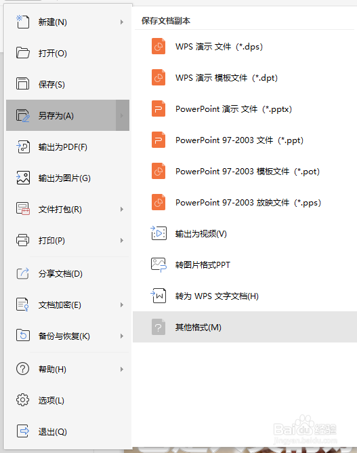This screenshot has height=453, width=357.
Task: Select 其他格式(M) option
Action: (245, 327)
